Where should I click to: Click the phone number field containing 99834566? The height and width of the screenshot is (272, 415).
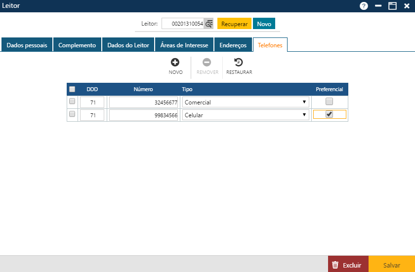[x=143, y=115]
